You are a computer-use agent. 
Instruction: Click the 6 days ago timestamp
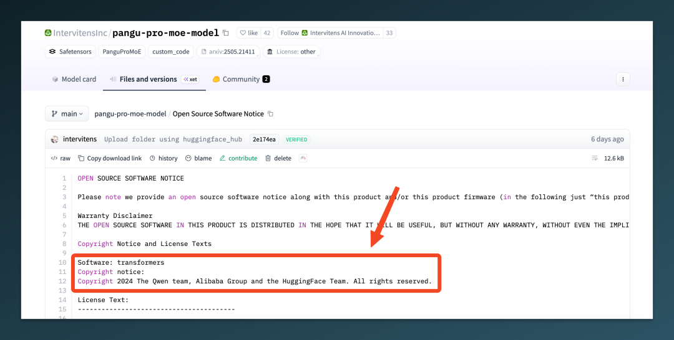point(607,139)
